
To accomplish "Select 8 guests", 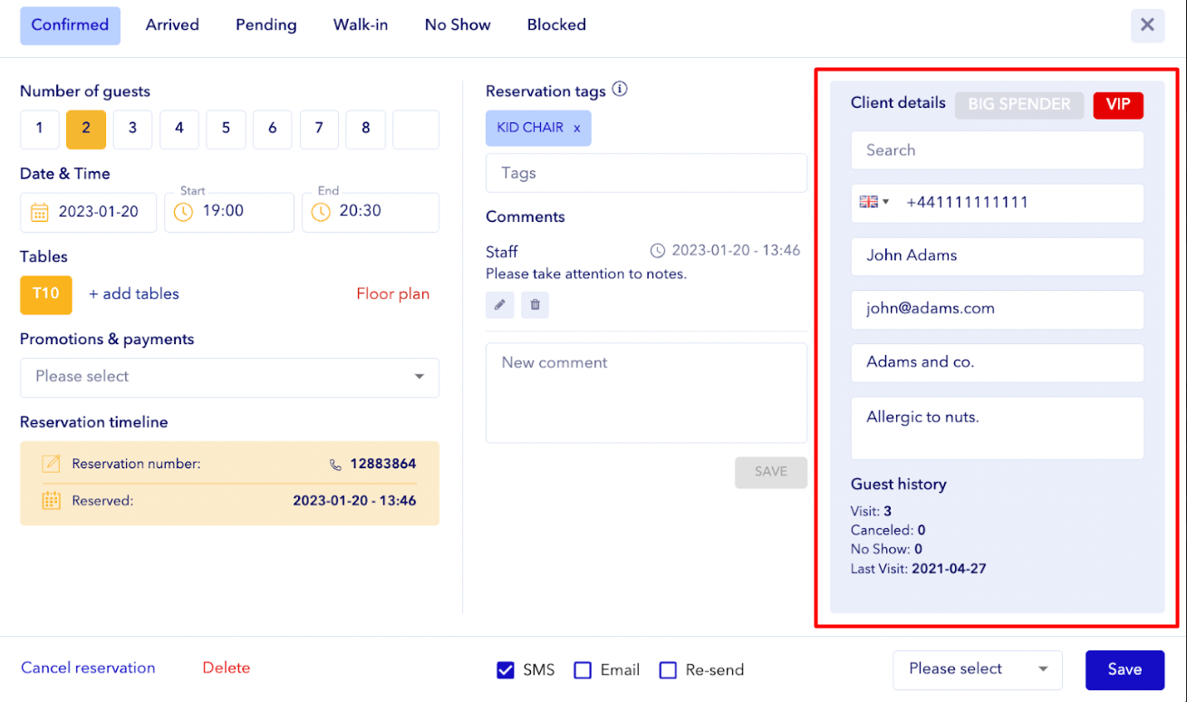I will (x=365, y=130).
